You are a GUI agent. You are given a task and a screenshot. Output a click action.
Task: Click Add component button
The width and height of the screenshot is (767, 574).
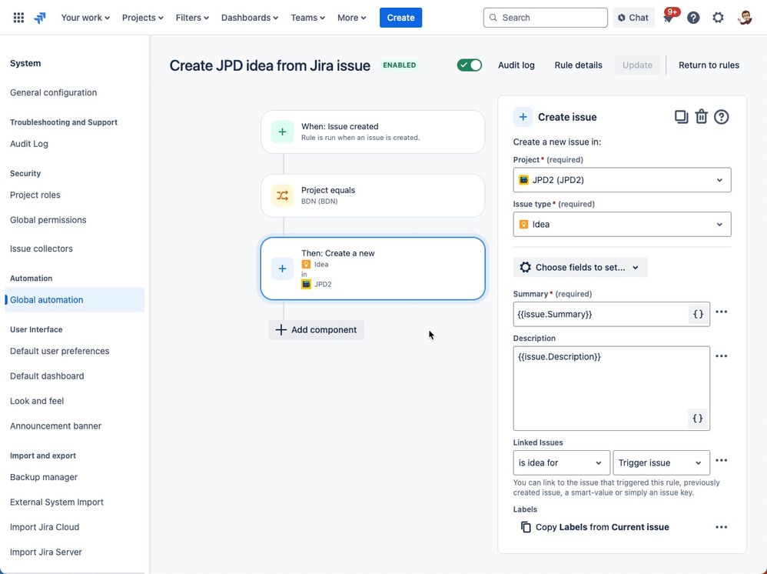pyautogui.click(x=316, y=329)
